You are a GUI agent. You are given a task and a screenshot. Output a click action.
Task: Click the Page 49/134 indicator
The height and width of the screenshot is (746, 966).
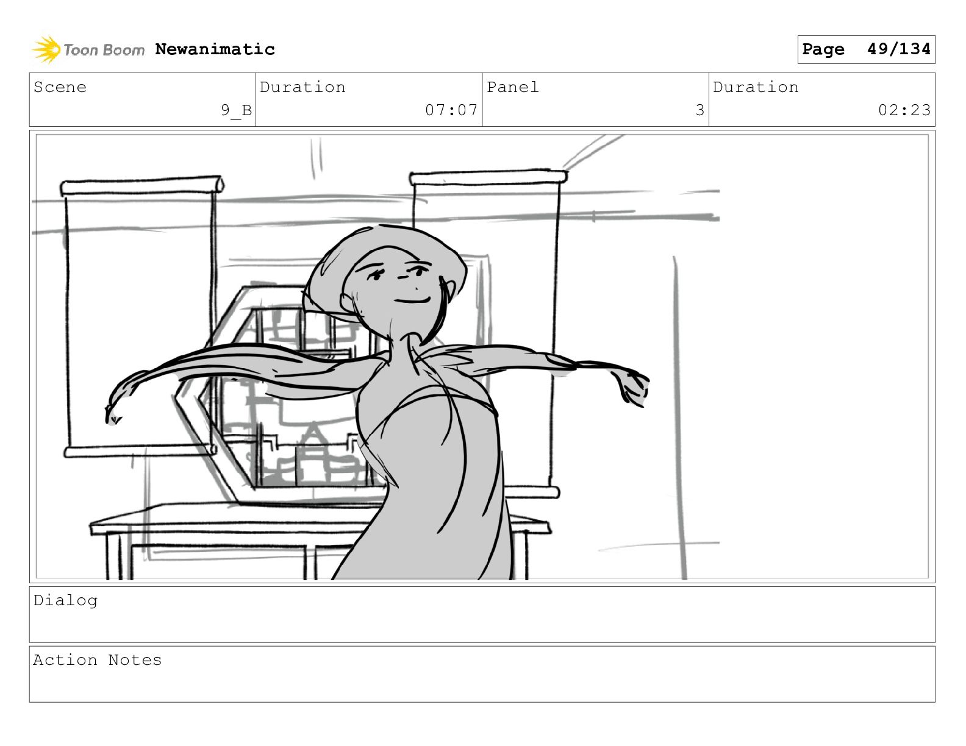(866, 49)
